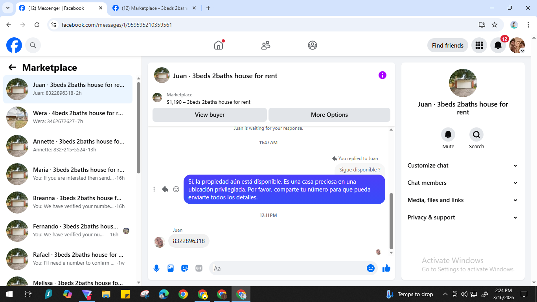This screenshot has width=537, height=302.
Task: Mute the chat with the bell icon
Action: tap(448, 134)
